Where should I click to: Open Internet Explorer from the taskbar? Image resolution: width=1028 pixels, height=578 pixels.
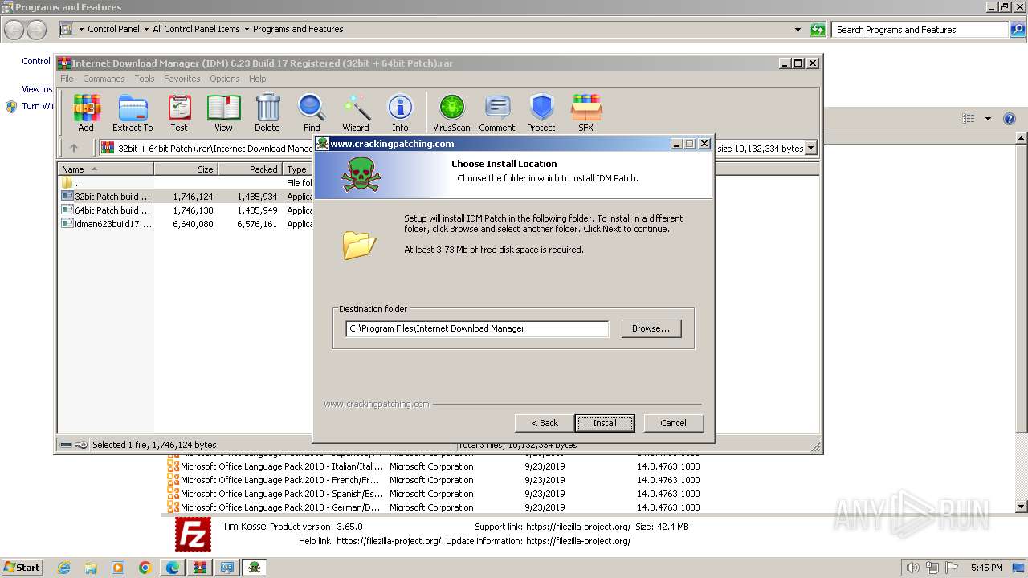click(x=63, y=568)
